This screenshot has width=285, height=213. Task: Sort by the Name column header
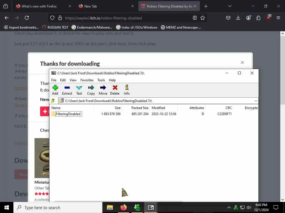point(72,108)
